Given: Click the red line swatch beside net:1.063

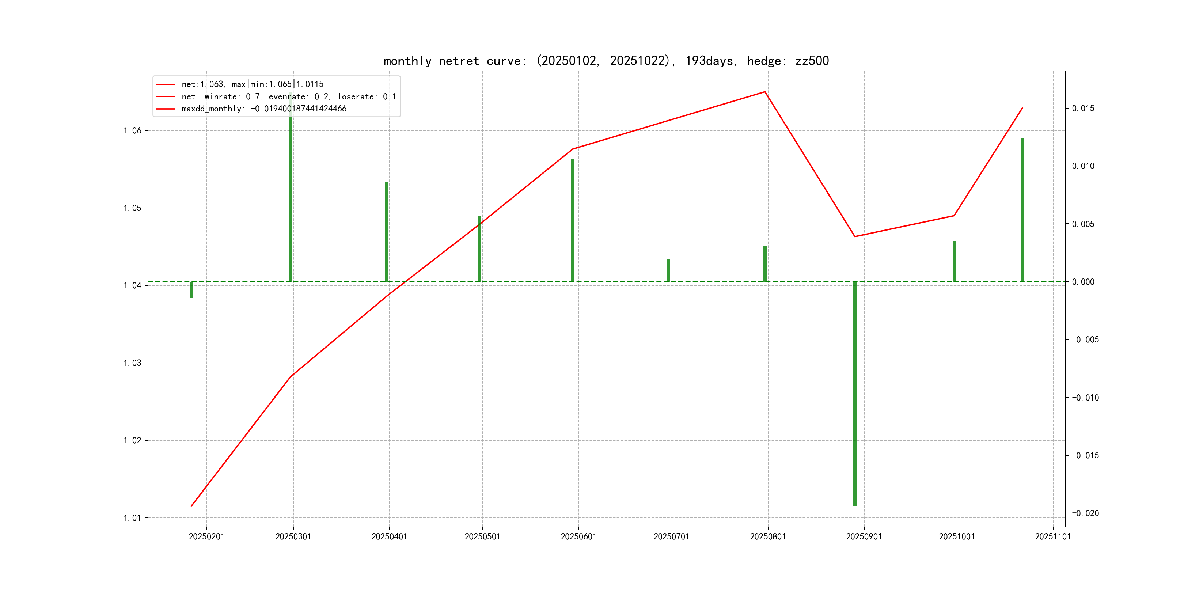Looking at the screenshot, I should coord(166,84).
